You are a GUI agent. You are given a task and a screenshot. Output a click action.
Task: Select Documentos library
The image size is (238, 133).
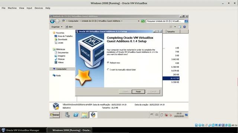pos(61,52)
